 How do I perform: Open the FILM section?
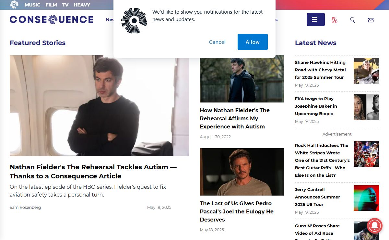pyautogui.click(x=51, y=5)
